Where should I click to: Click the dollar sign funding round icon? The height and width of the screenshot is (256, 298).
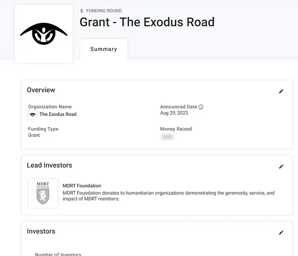[82, 11]
